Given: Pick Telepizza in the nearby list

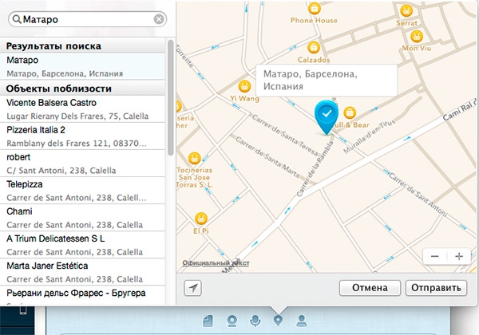Looking at the screenshot, I should click(84, 191).
